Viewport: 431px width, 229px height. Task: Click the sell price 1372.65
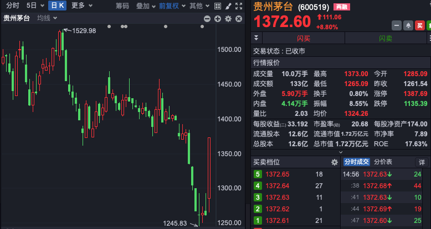point(278,174)
